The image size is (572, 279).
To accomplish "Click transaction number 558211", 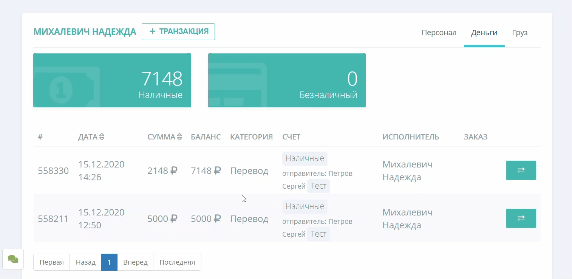I will [53, 219].
